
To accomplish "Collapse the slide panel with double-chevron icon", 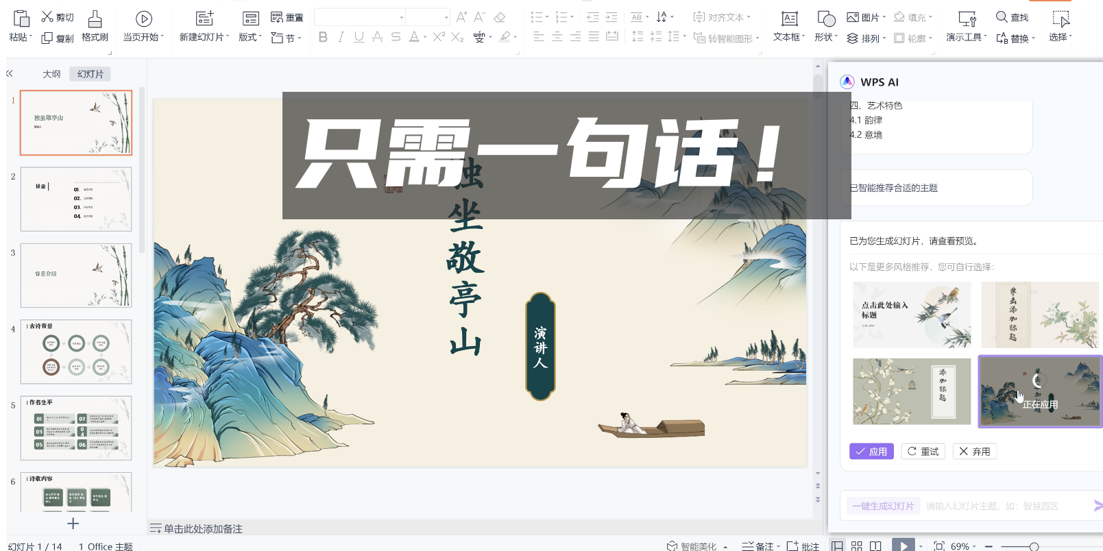I will [x=10, y=73].
